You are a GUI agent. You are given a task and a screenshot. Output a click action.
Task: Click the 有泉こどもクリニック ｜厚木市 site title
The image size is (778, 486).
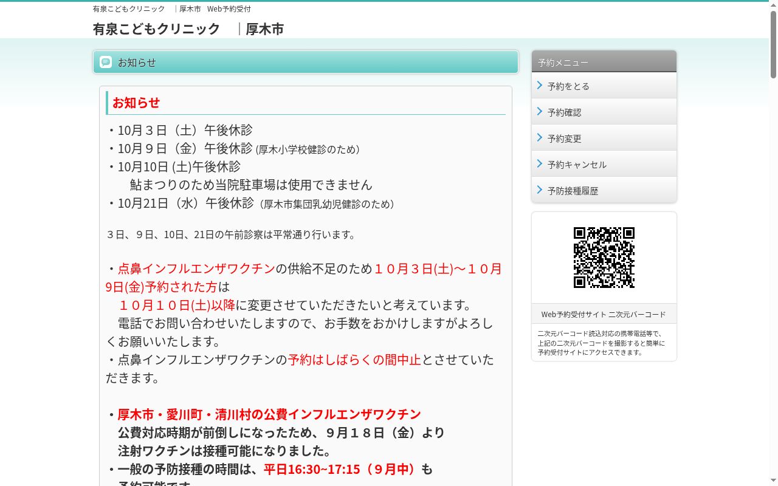tap(188, 29)
